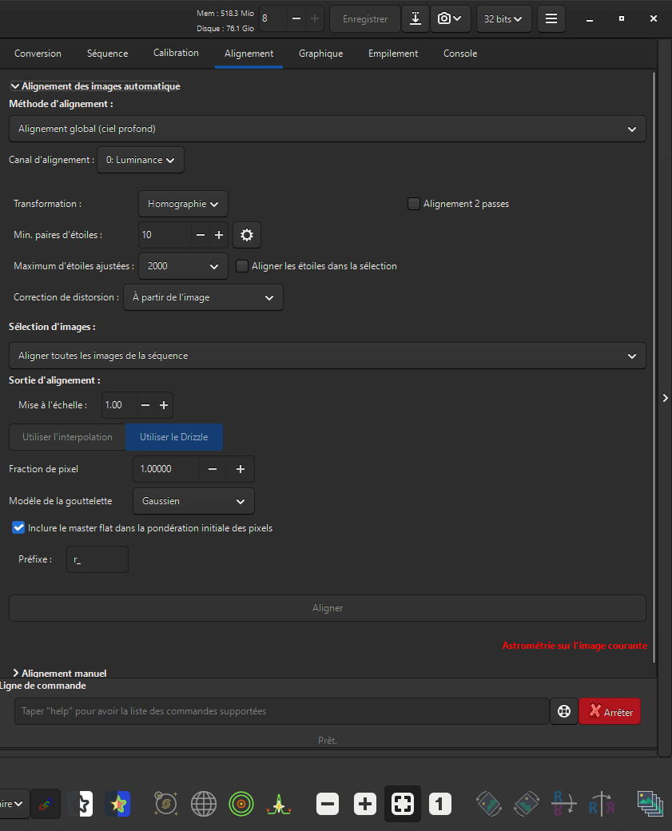The width and height of the screenshot is (672, 831).
Task: Open the Transformation Homographie dropdown
Action: point(183,204)
